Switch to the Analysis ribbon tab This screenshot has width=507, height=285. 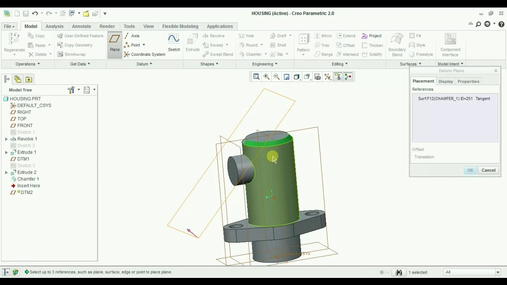54,26
